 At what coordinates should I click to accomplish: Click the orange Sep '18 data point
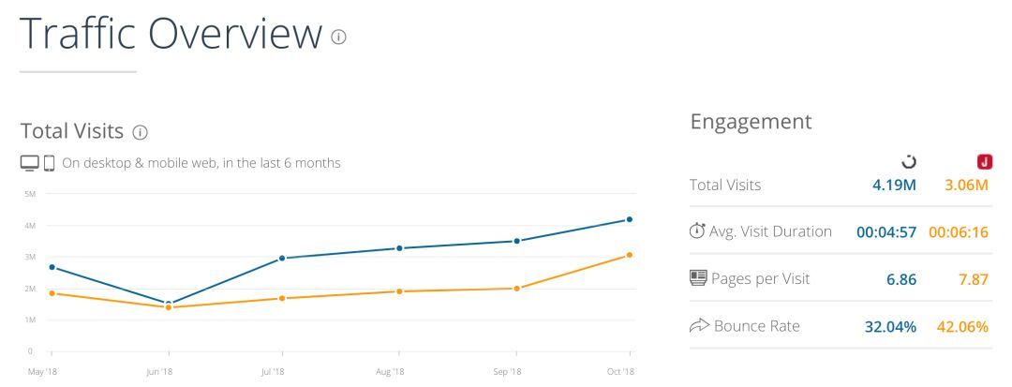pos(514,289)
